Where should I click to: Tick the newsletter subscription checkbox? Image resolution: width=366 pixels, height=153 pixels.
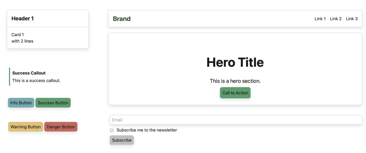[112, 130]
